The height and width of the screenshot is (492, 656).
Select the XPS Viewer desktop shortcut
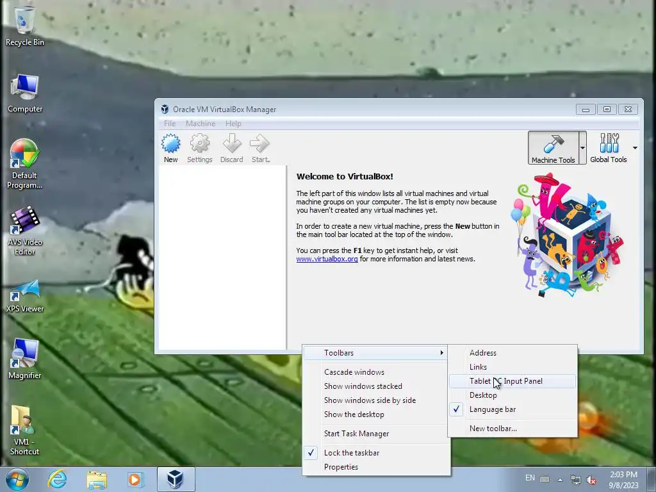pos(25,296)
